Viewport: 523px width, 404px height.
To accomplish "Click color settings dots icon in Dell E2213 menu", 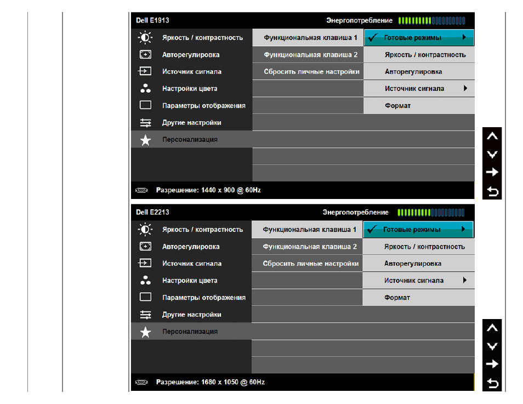I will point(145,280).
